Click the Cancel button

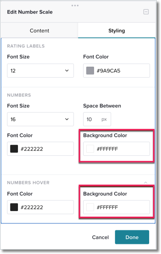pos(100,237)
